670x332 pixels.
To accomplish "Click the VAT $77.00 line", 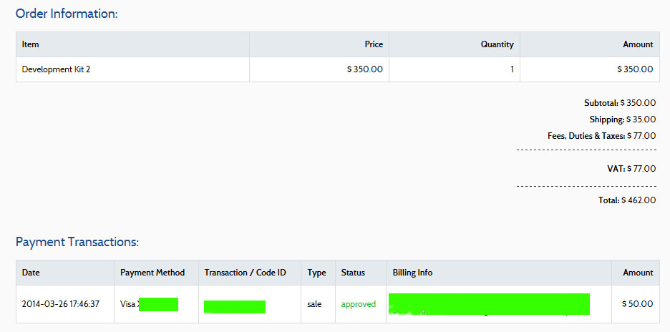I will [x=631, y=169].
